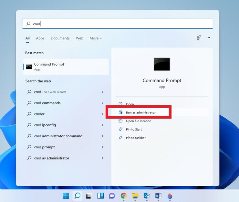Switch to the Apps tab
This screenshot has height=202, width=239.
(40, 38)
